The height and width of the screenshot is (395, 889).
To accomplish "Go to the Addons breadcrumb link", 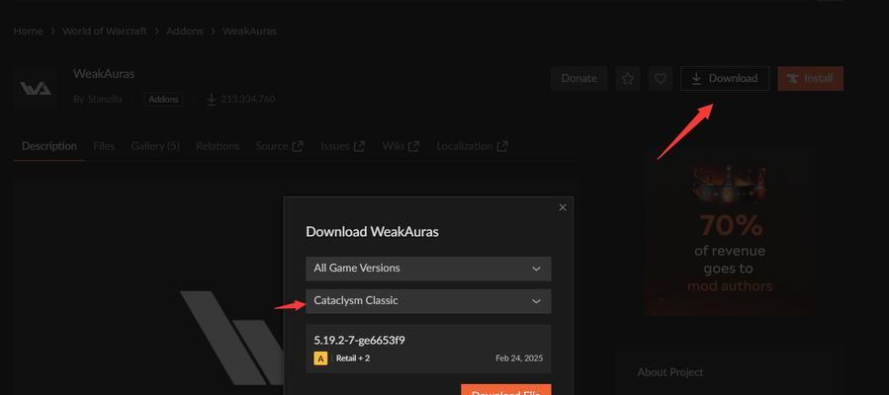I will coord(184,32).
